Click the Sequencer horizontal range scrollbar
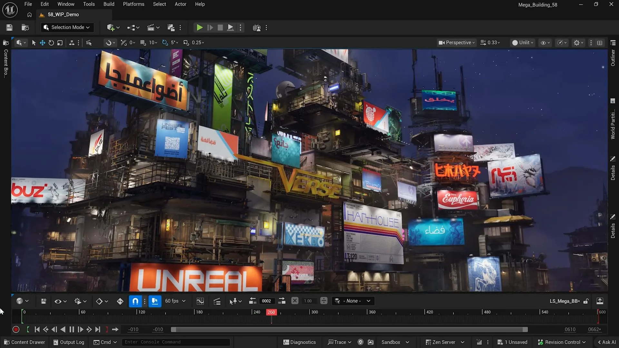 pos(349,330)
